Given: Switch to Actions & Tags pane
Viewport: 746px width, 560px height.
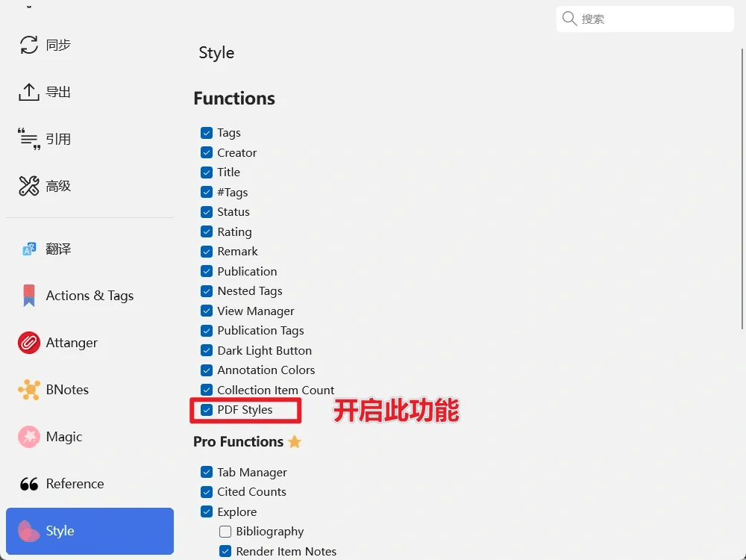Looking at the screenshot, I should pos(90,296).
